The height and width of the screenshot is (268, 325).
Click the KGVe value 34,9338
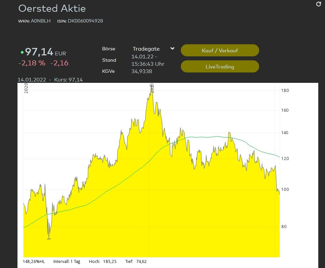141,71
